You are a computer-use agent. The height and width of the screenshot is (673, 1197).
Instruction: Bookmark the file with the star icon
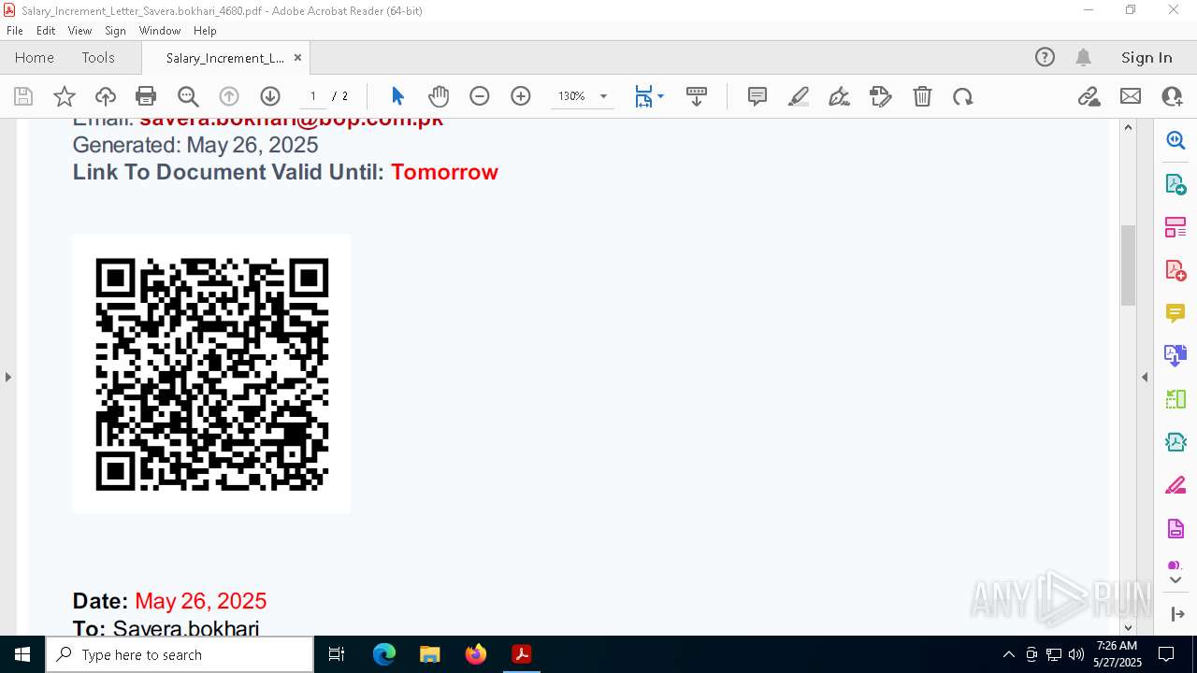(x=65, y=96)
